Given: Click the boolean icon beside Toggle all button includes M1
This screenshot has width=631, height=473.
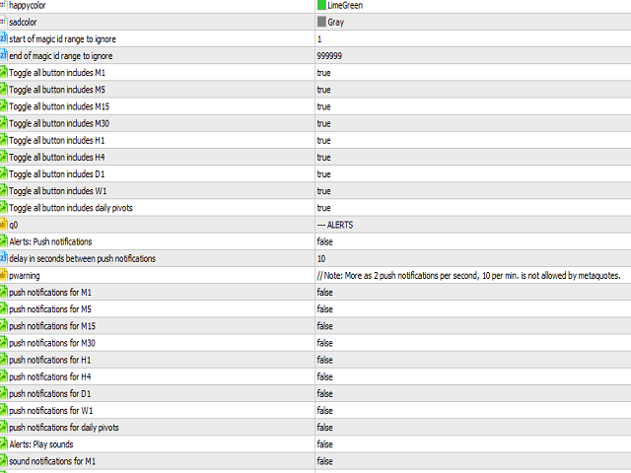Looking at the screenshot, I should click(4, 73).
